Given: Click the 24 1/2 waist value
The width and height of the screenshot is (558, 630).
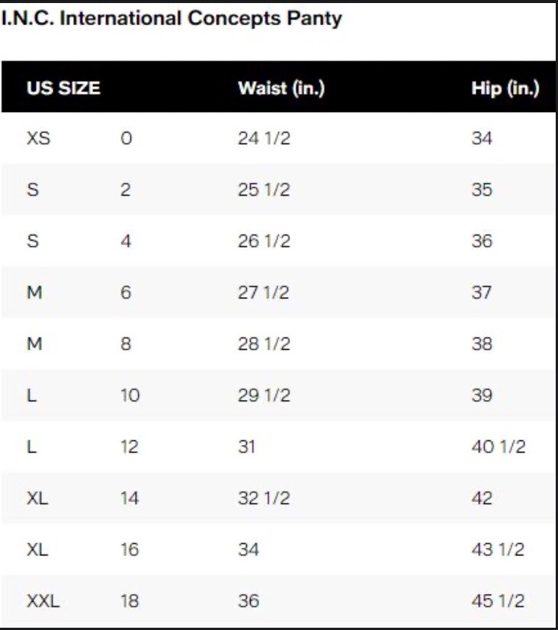Looking at the screenshot, I should 264,139.
